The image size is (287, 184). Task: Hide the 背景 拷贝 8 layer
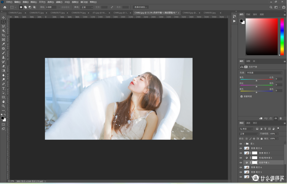coord(241,148)
